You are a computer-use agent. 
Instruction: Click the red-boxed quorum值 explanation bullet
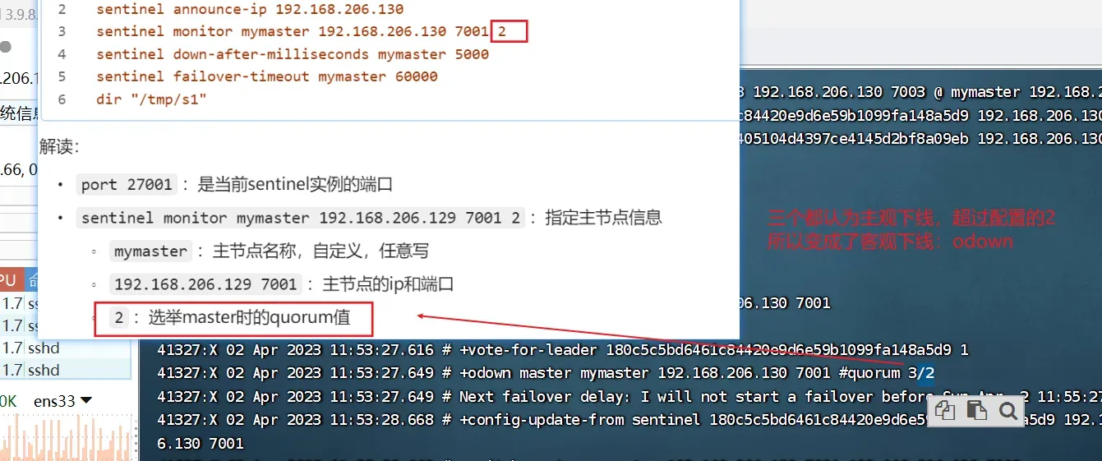(x=234, y=318)
